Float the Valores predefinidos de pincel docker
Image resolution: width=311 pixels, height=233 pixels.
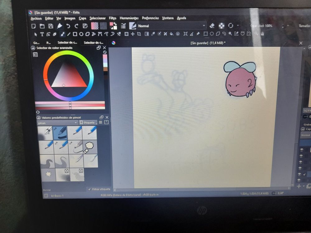click(x=102, y=117)
